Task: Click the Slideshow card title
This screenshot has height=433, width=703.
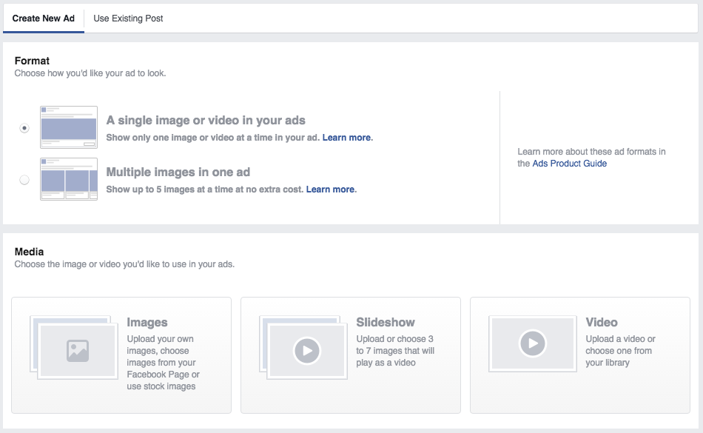Action: tap(385, 323)
